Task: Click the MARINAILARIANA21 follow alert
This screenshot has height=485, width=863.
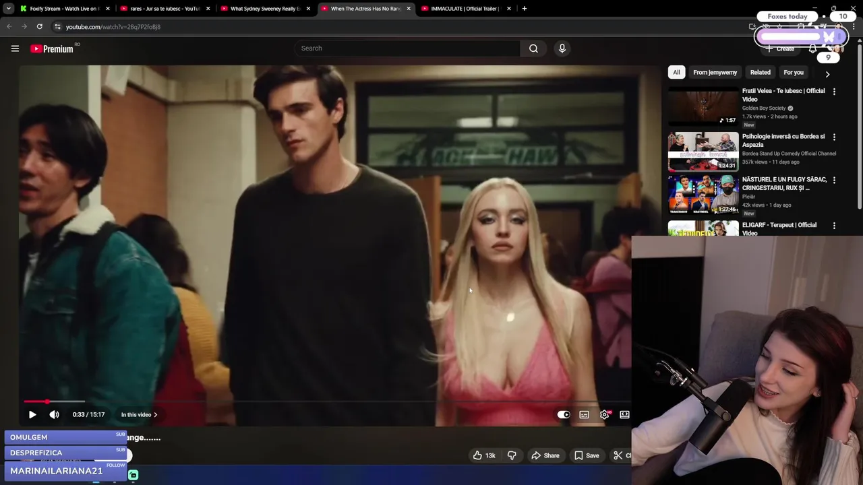Action: click(65, 471)
